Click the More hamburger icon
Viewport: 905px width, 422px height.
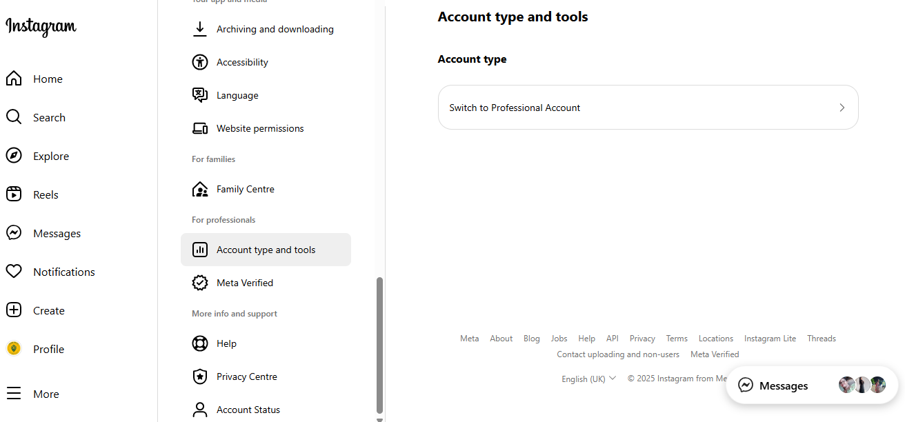click(14, 394)
